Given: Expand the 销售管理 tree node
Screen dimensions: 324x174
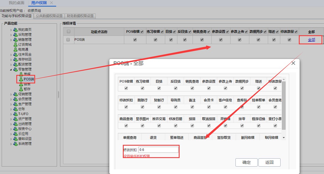Looking at the screenshot, I should coord(11,40).
